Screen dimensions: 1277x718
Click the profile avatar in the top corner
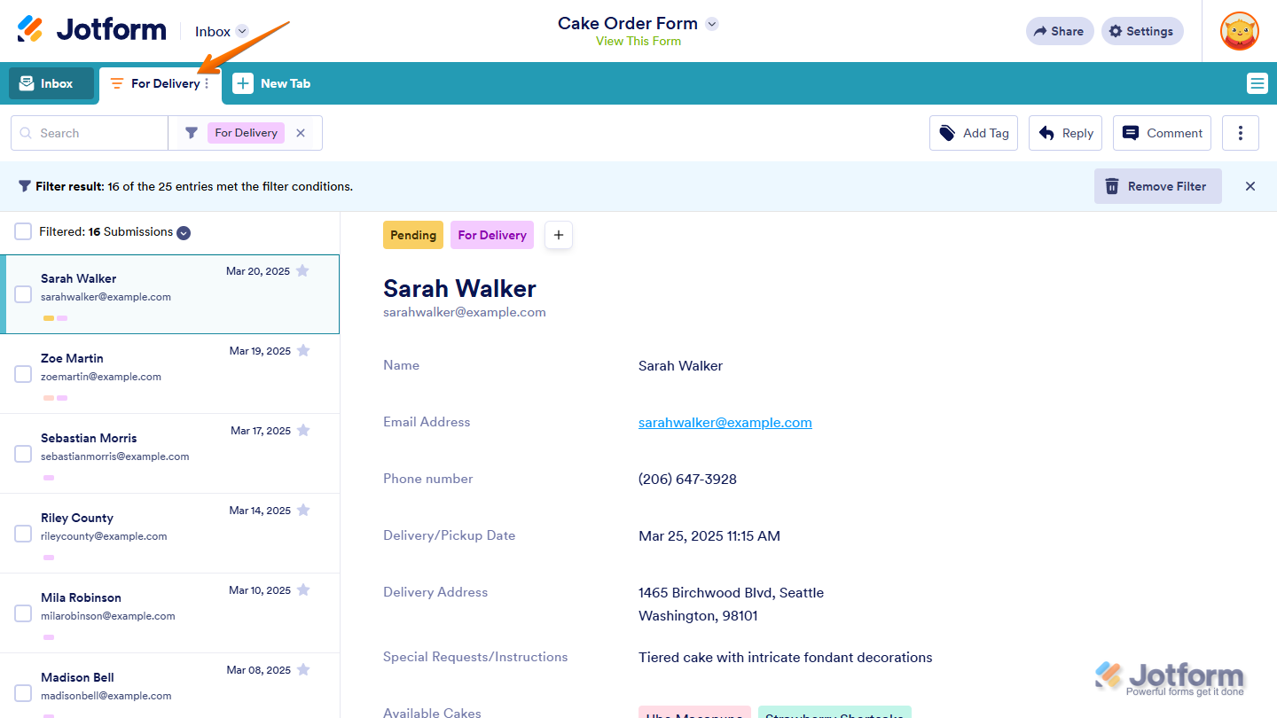(1239, 31)
